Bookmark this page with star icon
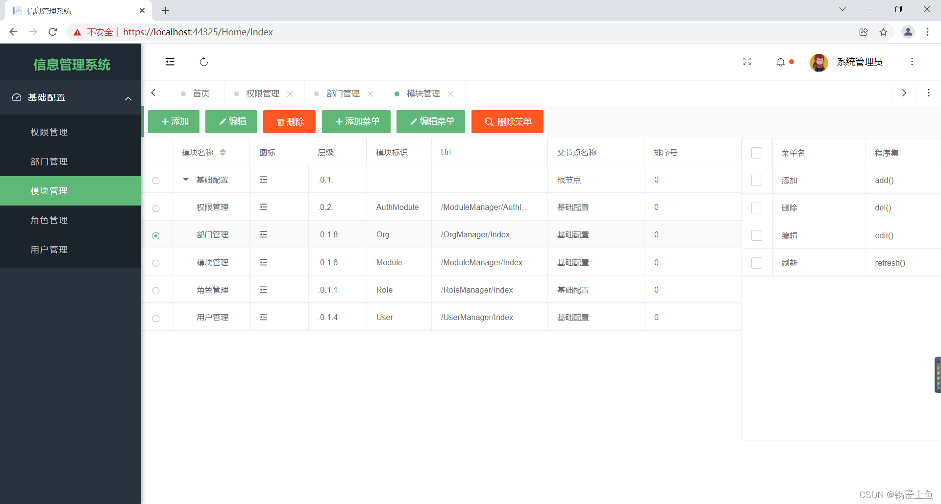This screenshot has height=504, width=941. point(883,32)
